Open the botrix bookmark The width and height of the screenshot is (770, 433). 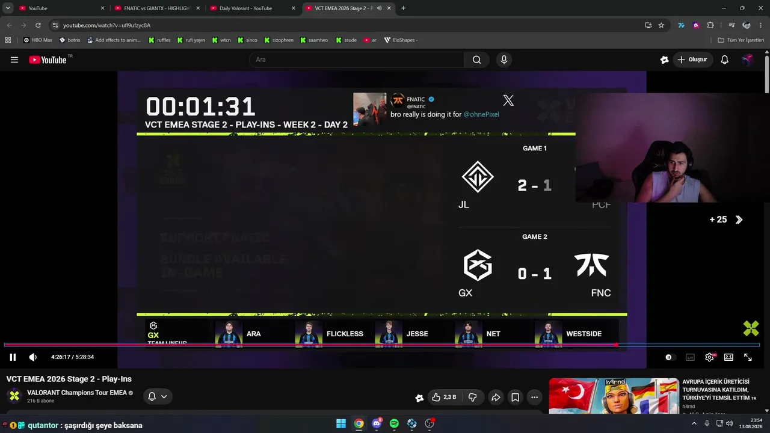click(70, 40)
